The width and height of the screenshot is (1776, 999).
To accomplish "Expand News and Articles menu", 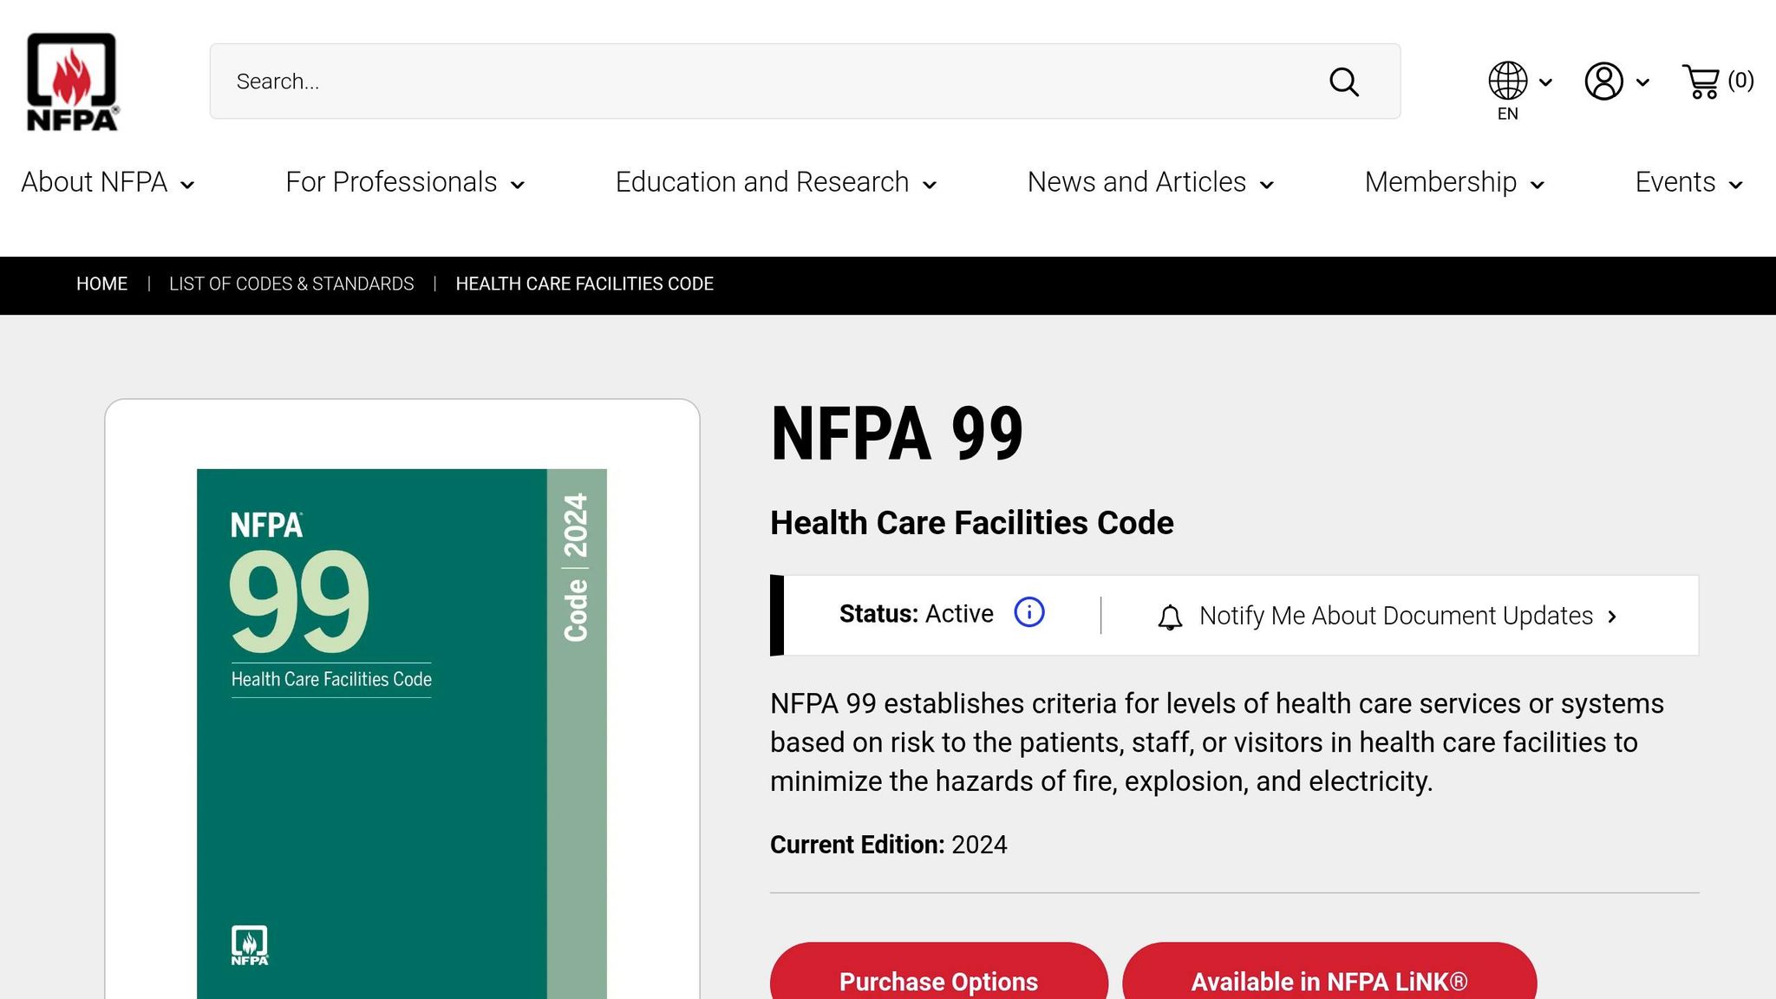I will click(1151, 182).
